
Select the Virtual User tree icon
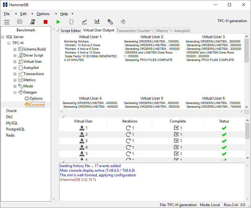point(21,62)
